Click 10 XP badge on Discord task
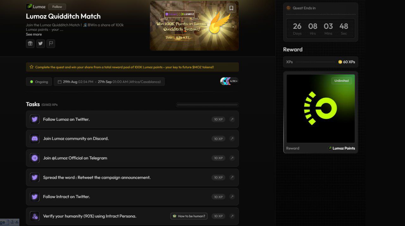405x226 pixels. point(218,139)
